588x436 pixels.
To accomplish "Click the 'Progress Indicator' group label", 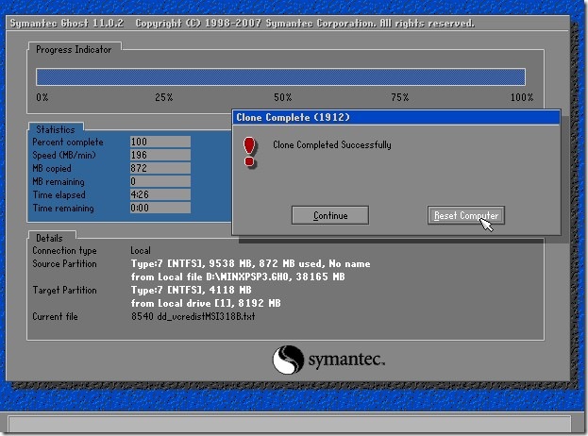I will click(74, 49).
